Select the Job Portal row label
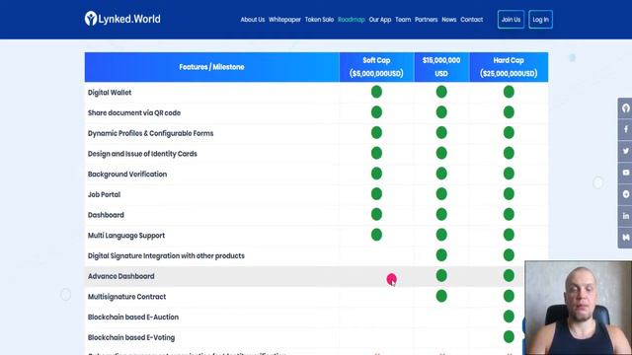This screenshot has width=632, height=355. 104,194
